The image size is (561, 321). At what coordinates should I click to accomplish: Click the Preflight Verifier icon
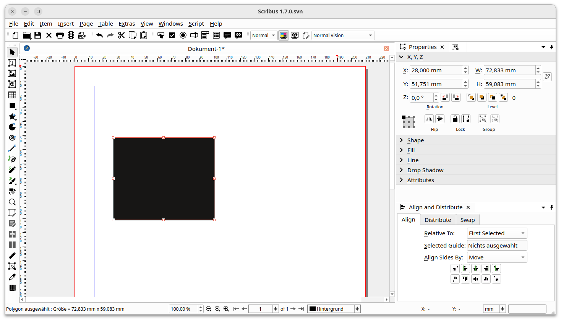[x=71, y=35]
